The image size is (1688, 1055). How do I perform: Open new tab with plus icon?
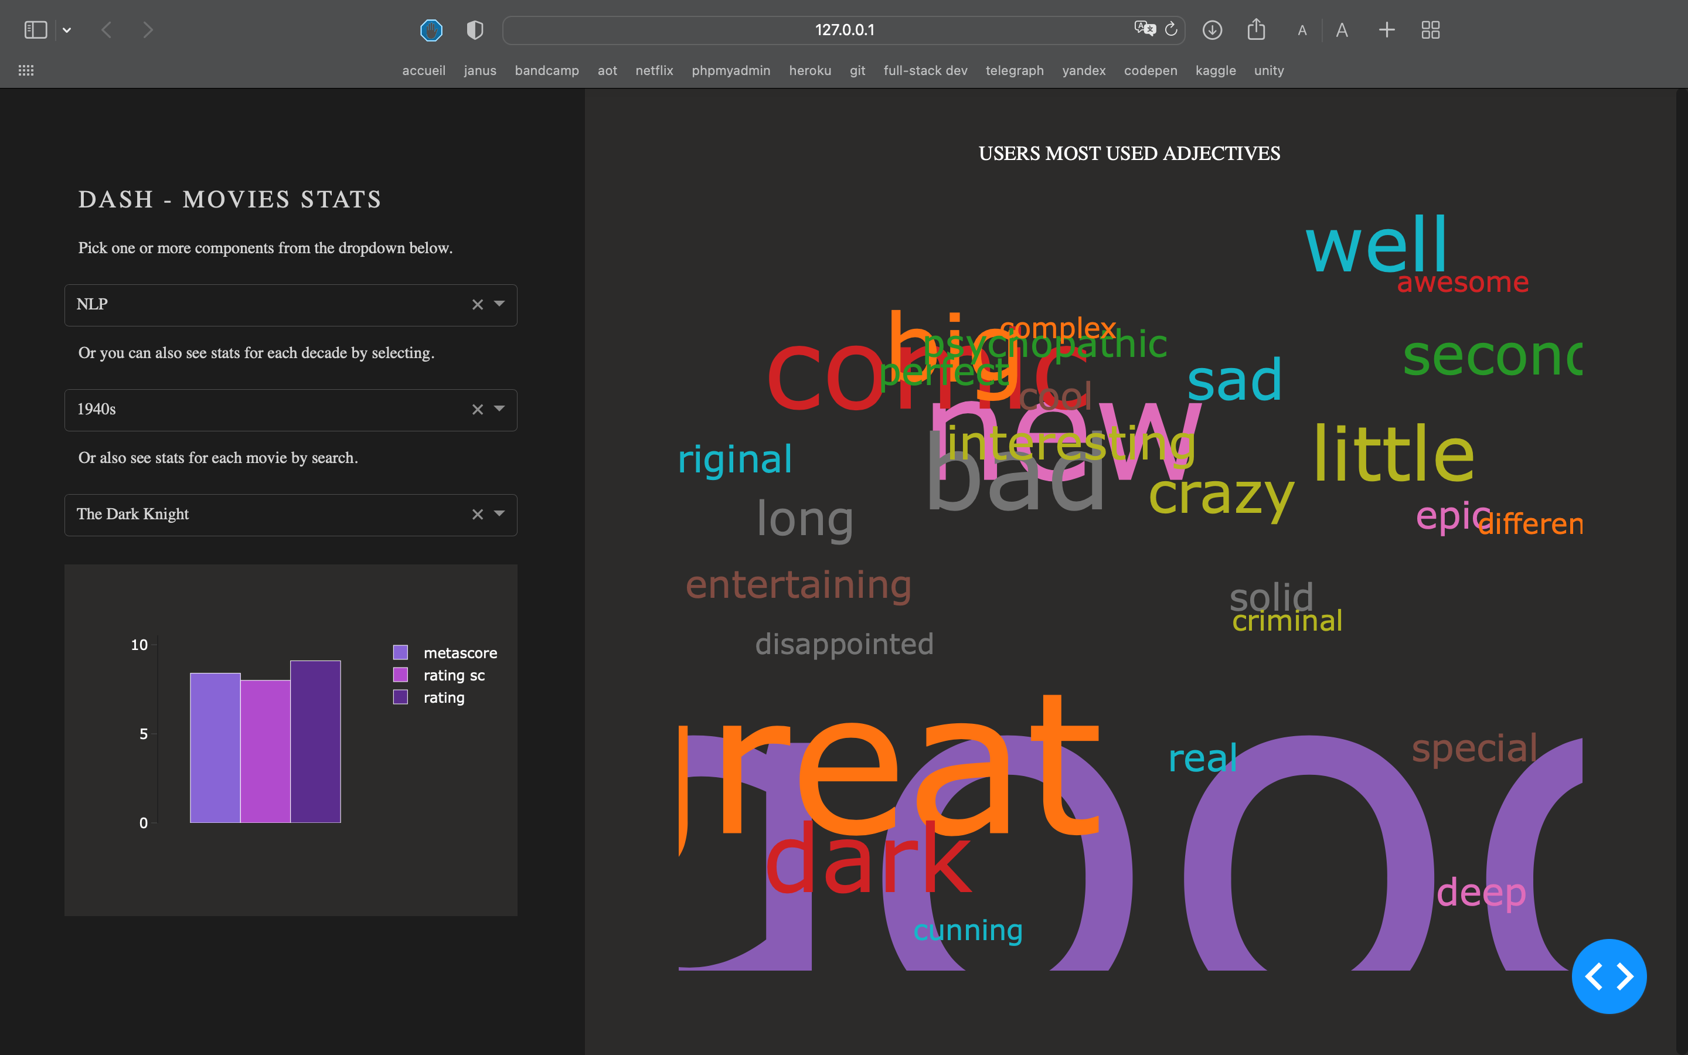(1387, 30)
